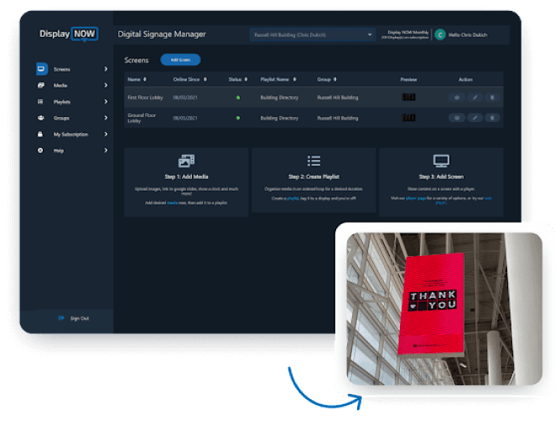Open the Russell Hill Building account dropdown
The width and height of the screenshot is (560, 425).
(x=312, y=35)
